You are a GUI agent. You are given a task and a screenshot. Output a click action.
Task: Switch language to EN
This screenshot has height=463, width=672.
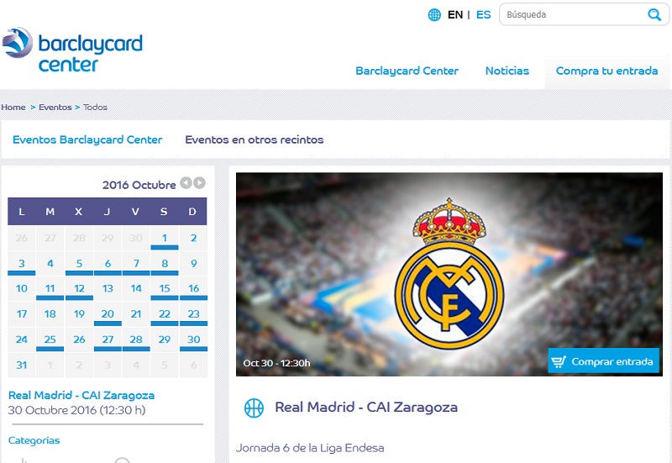click(x=455, y=15)
